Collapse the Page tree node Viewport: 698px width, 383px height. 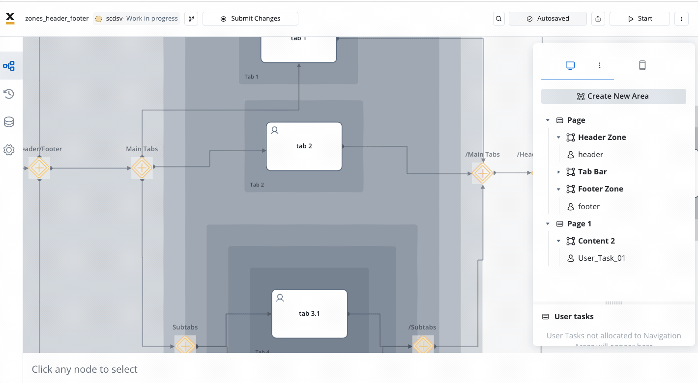(548, 120)
